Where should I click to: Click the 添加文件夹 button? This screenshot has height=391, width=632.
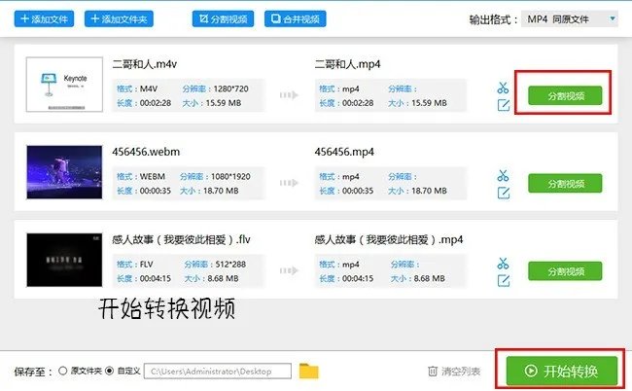click(x=119, y=18)
